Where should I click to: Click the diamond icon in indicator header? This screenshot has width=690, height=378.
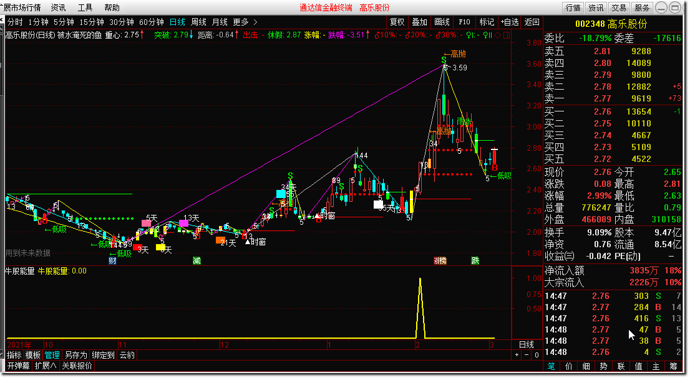(498, 35)
